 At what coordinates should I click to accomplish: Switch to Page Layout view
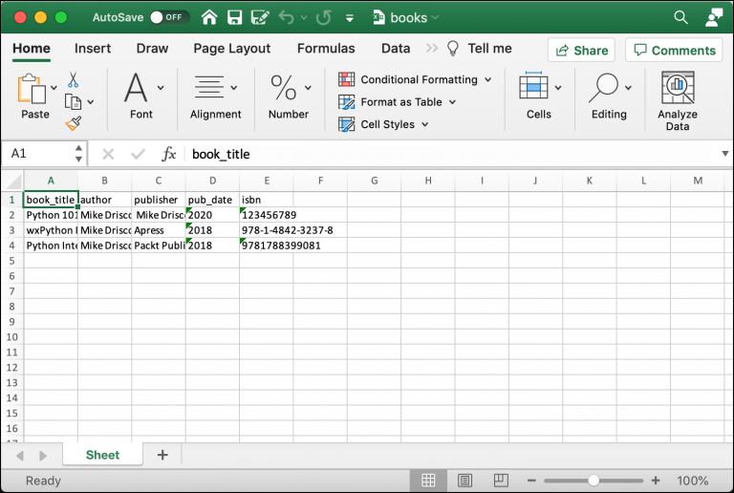[x=464, y=481]
